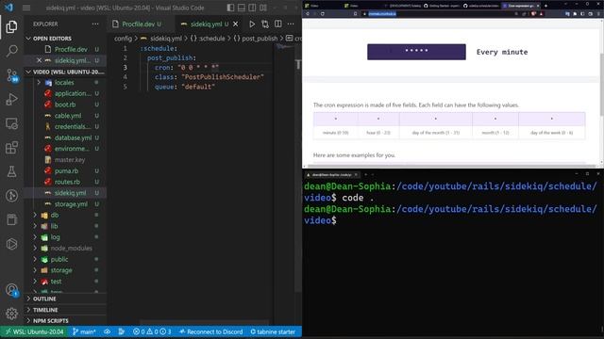Expand the Timeline section
This screenshot has height=339, width=604.
click(x=65, y=310)
